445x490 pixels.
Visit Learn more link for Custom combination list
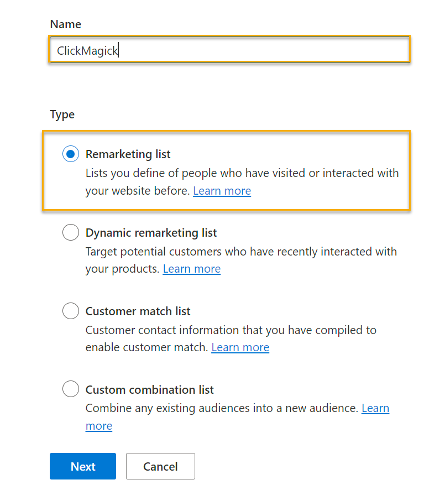coord(375,408)
